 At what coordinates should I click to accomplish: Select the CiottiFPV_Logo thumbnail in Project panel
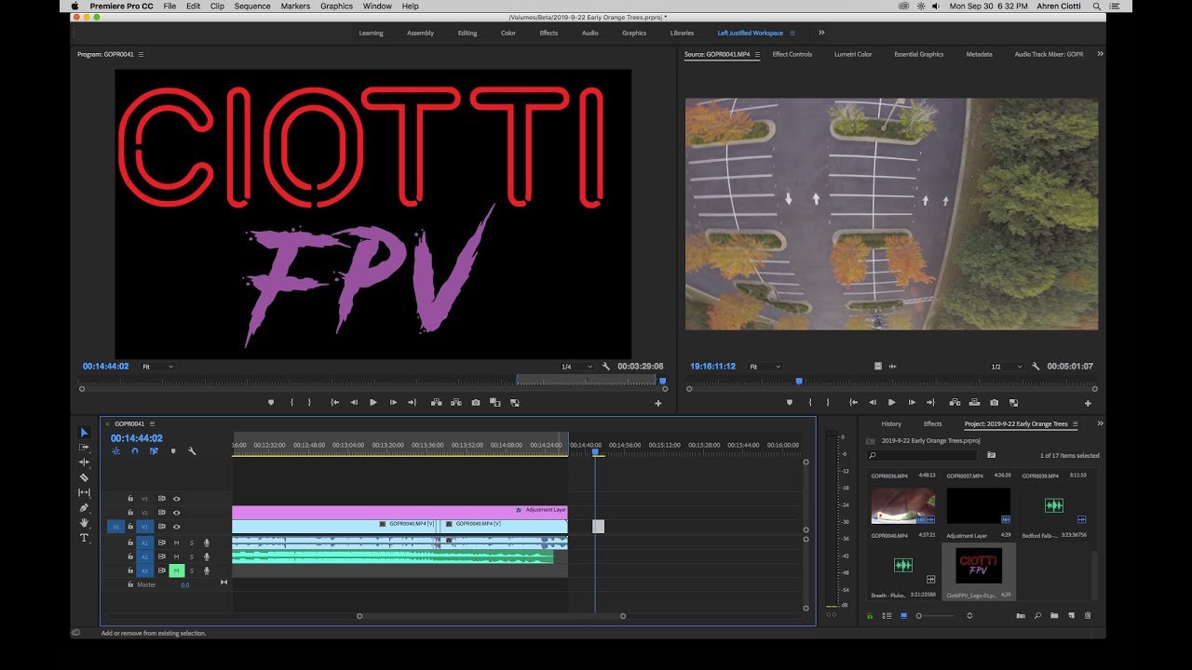(x=979, y=567)
